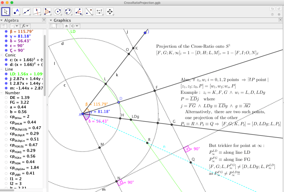
Task: Choose the Line through two points tool
Action: pyautogui.click(x=27, y=11)
